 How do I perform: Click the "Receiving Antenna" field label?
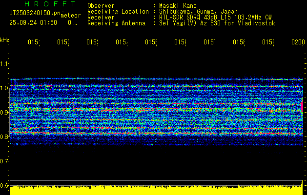click(x=116, y=23)
